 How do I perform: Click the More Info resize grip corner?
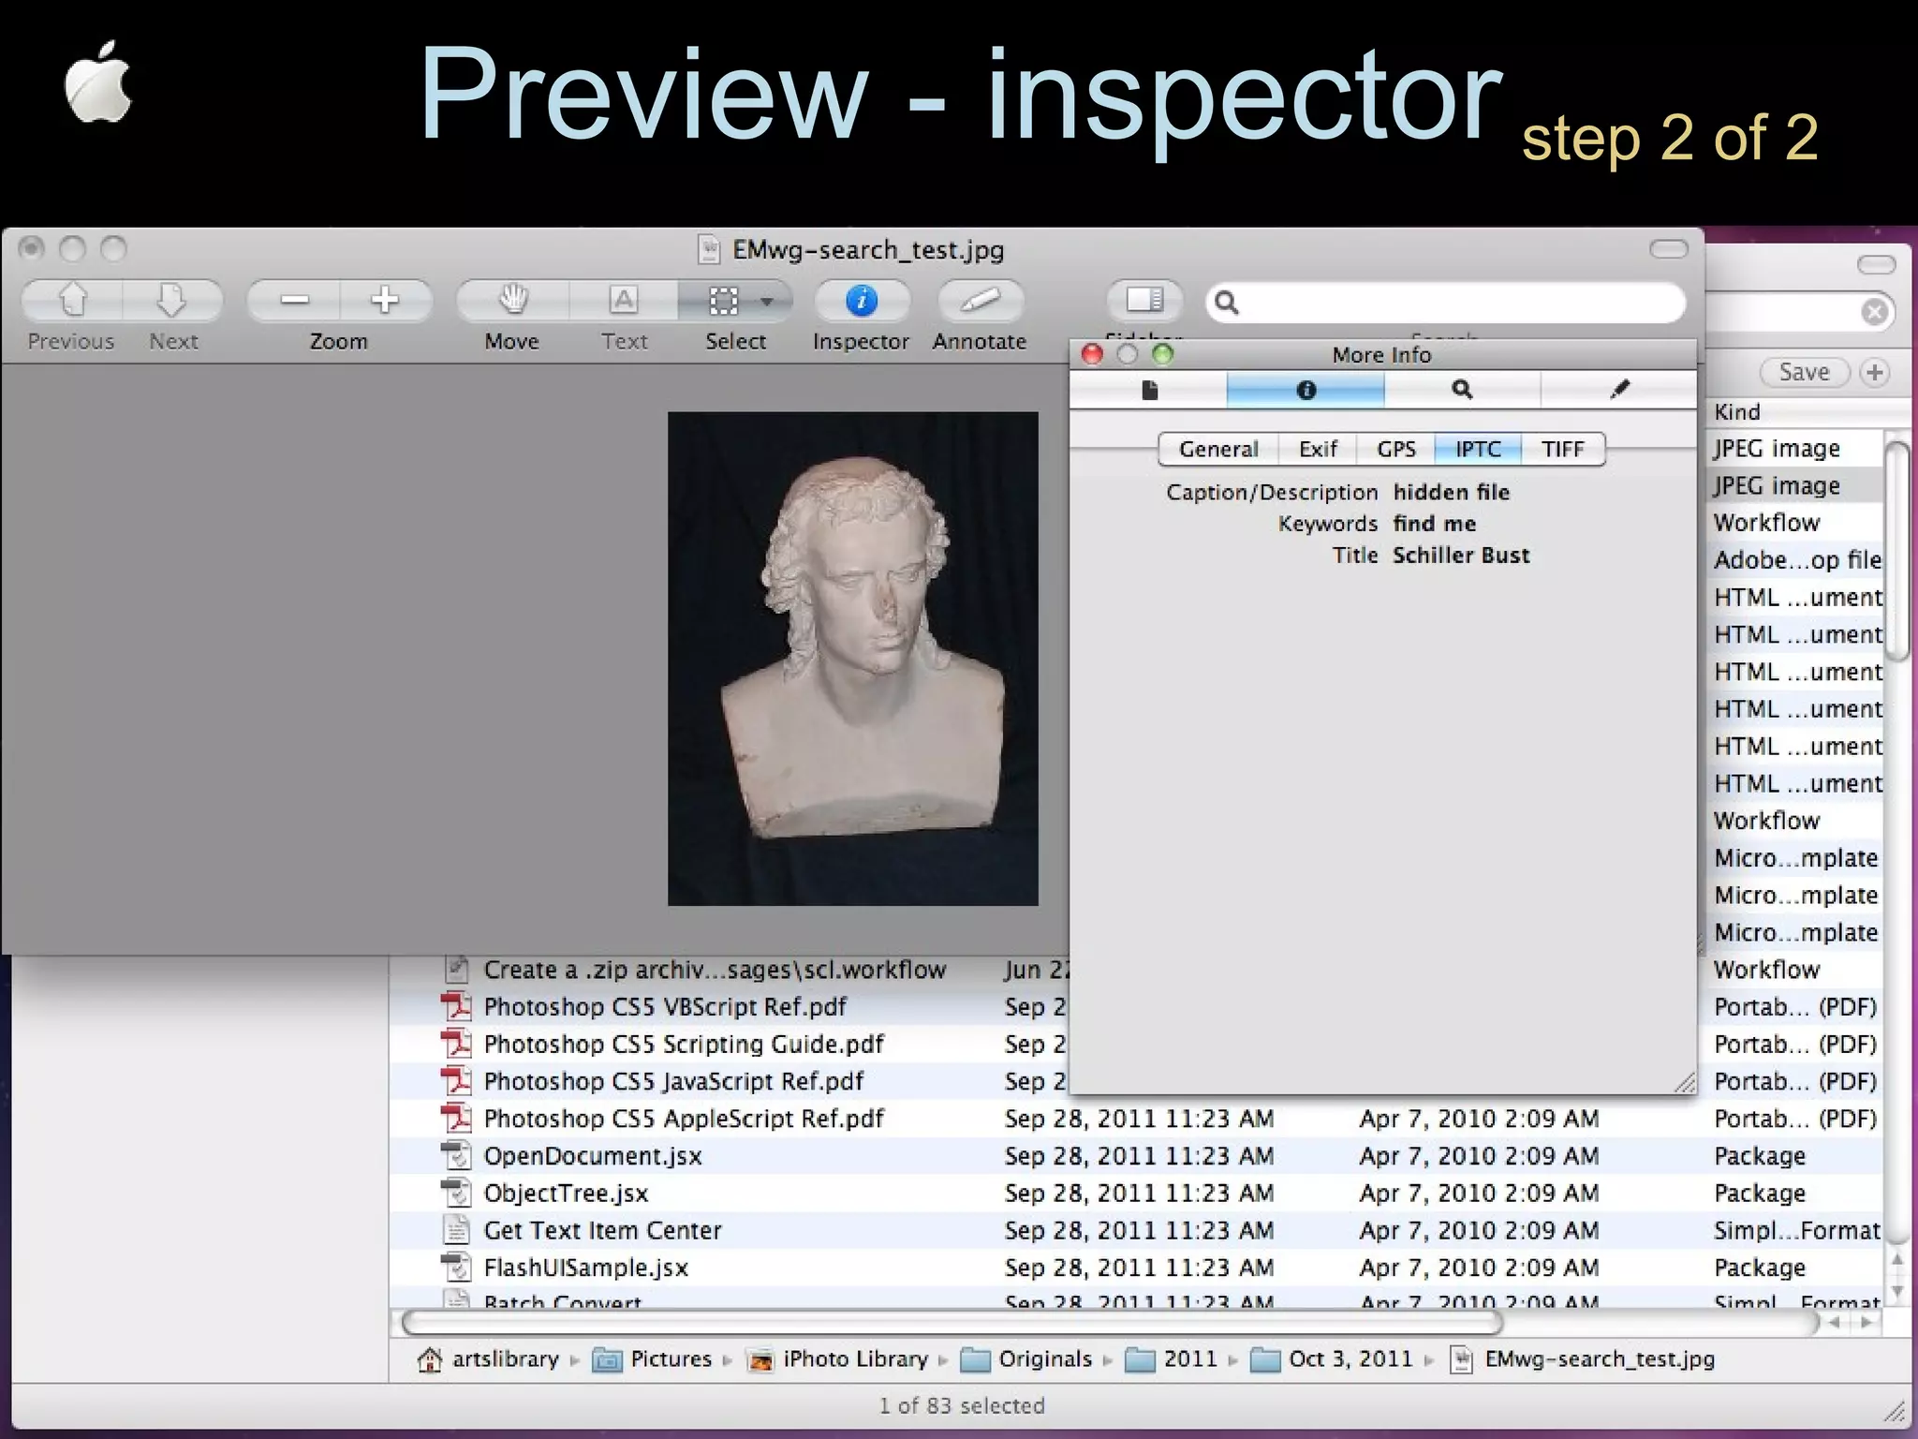click(1684, 1082)
